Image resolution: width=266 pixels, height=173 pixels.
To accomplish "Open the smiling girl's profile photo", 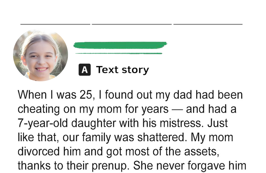I will click(41, 56).
